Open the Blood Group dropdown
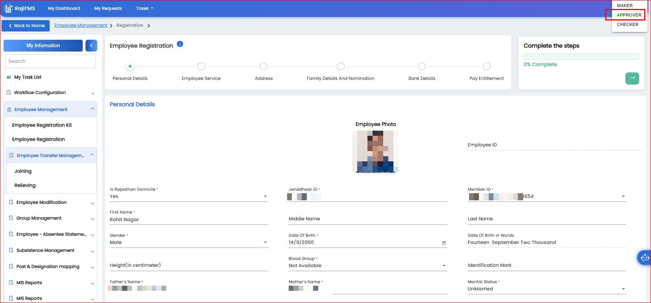Screen dimensions: 651x303 pyautogui.click(x=368, y=266)
